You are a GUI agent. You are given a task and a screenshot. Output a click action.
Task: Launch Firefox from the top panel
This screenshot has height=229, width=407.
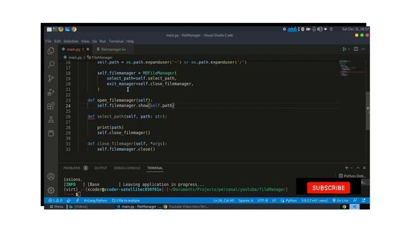pyautogui.click(x=61, y=29)
